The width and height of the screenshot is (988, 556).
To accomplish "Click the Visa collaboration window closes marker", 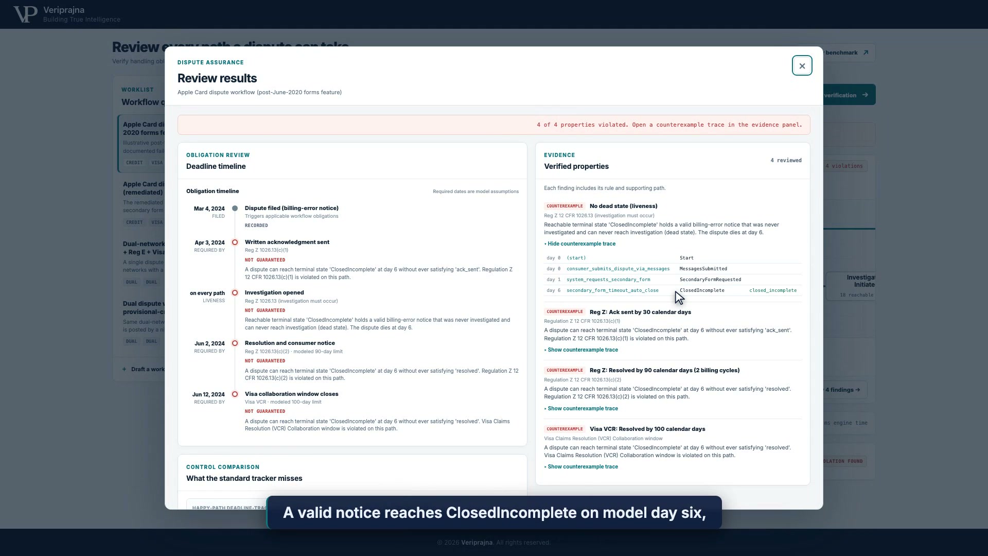I will coord(235,394).
